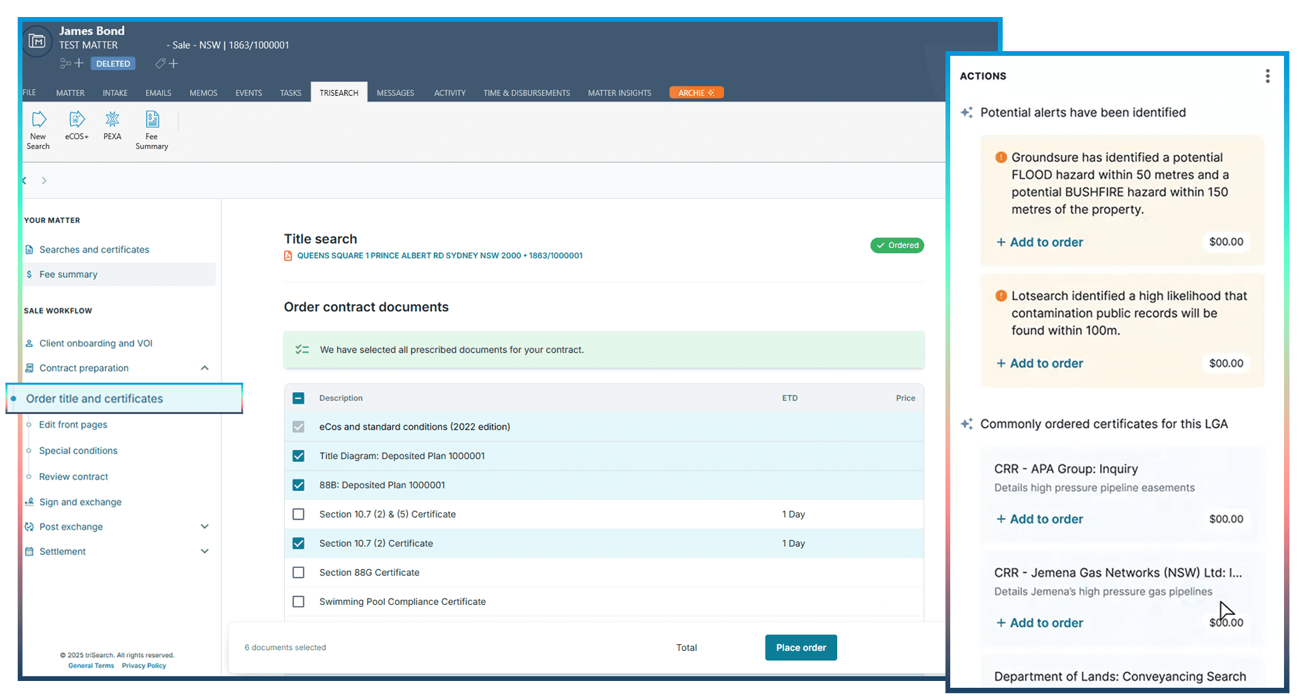This screenshot has width=1299, height=698.
Task: Click the orange alert icon for Groundsure
Action: [x=1001, y=157]
